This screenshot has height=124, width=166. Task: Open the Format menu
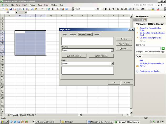click(32, 5)
